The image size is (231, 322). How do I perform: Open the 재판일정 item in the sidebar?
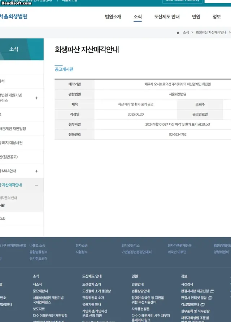point(13,129)
